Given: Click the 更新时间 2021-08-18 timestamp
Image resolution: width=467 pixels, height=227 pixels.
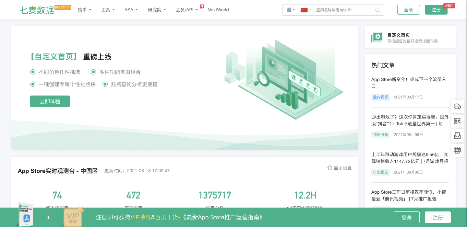Looking at the screenshot, I should click(137, 171).
